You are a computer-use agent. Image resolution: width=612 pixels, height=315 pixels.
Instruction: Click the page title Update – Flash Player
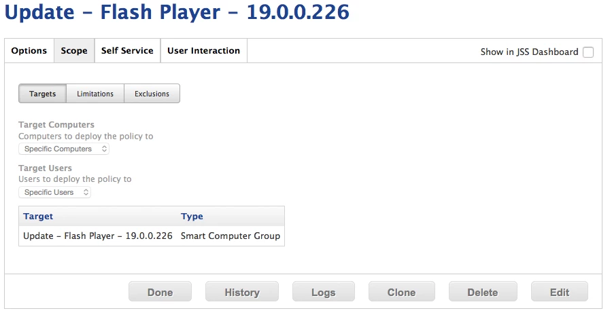click(177, 12)
